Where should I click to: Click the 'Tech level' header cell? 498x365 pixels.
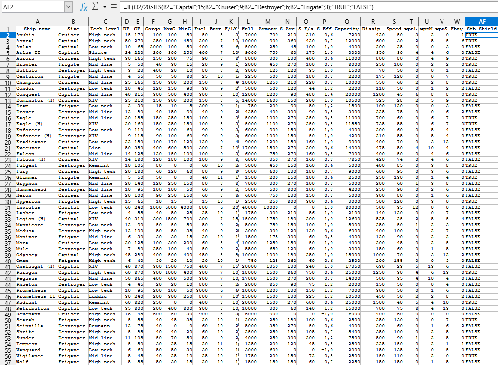[105, 29]
